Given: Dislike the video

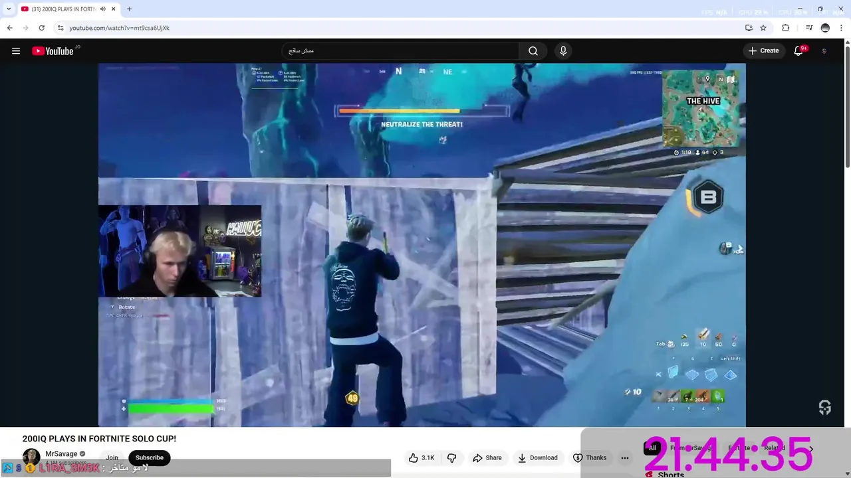Looking at the screenshot, I should 452,457.
